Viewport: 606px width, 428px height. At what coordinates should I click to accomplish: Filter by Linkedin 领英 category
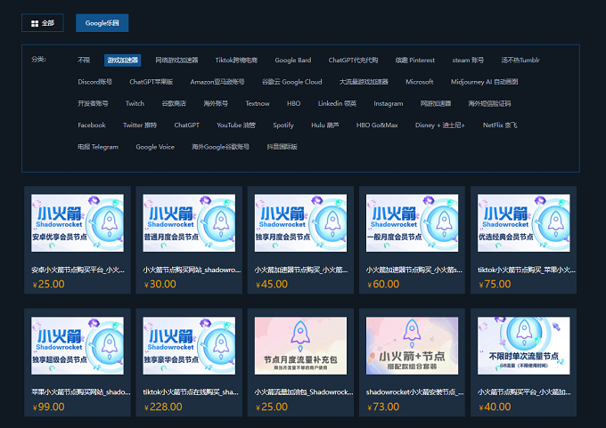click(337, 103)
